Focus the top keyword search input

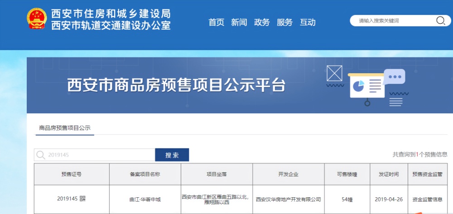pyautogui.click(x=394, y=20)
